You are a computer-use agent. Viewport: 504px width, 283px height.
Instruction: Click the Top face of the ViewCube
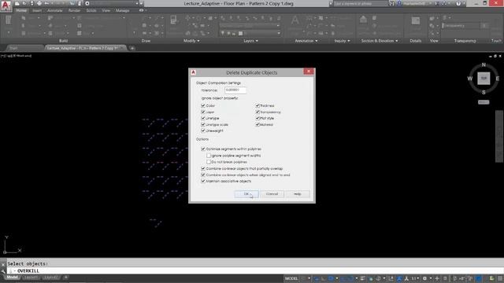484,79
